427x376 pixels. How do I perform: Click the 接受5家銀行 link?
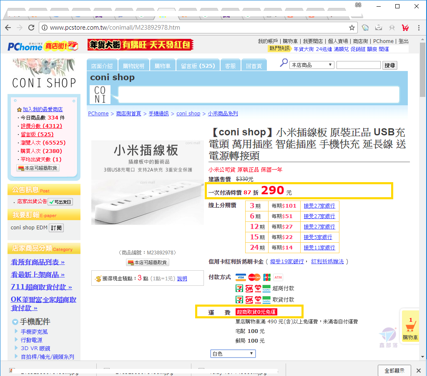[318, 237]
